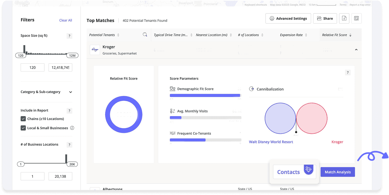Click the Frequent Co-Tenants handshake icon
Screen dimensions: 389x195
[172, 133]
